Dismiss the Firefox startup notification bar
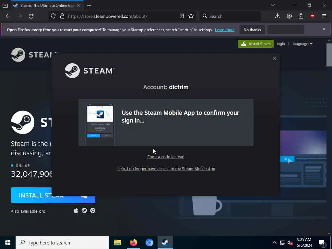The height and width of the screenshot is (249, 332). tap(324, 29)
